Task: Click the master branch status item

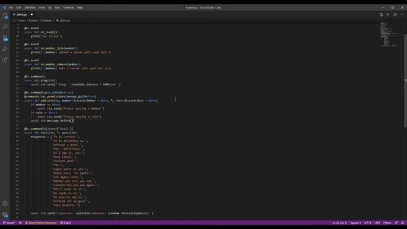Action: (9, 223)
